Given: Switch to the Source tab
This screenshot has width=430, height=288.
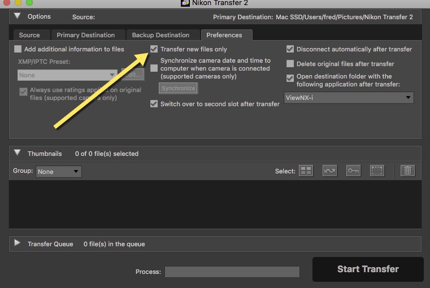Looking at the screenshot, I should click(29, 35).
